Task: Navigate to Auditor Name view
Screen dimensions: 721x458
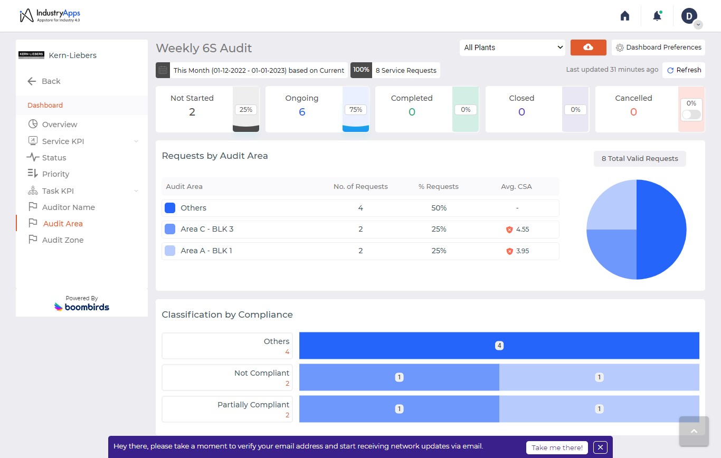Action: coord(68,207)
